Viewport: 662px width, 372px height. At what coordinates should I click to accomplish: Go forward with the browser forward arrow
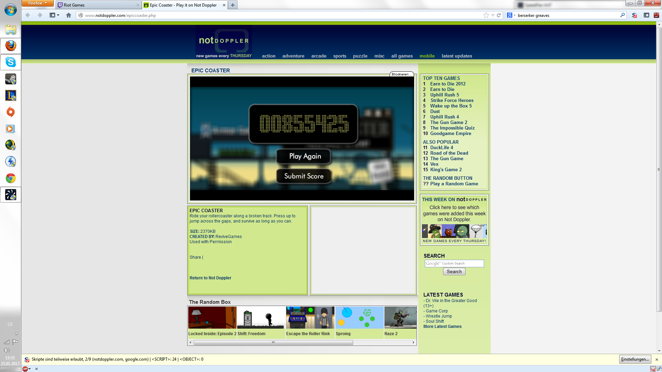click(x=40, y=15)
